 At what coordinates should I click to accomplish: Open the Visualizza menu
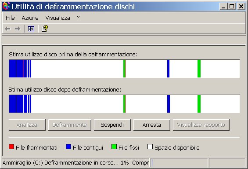pos(58,18)
